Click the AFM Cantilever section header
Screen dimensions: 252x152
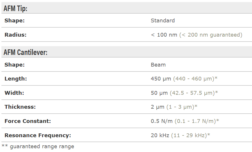tap(26, 52)
